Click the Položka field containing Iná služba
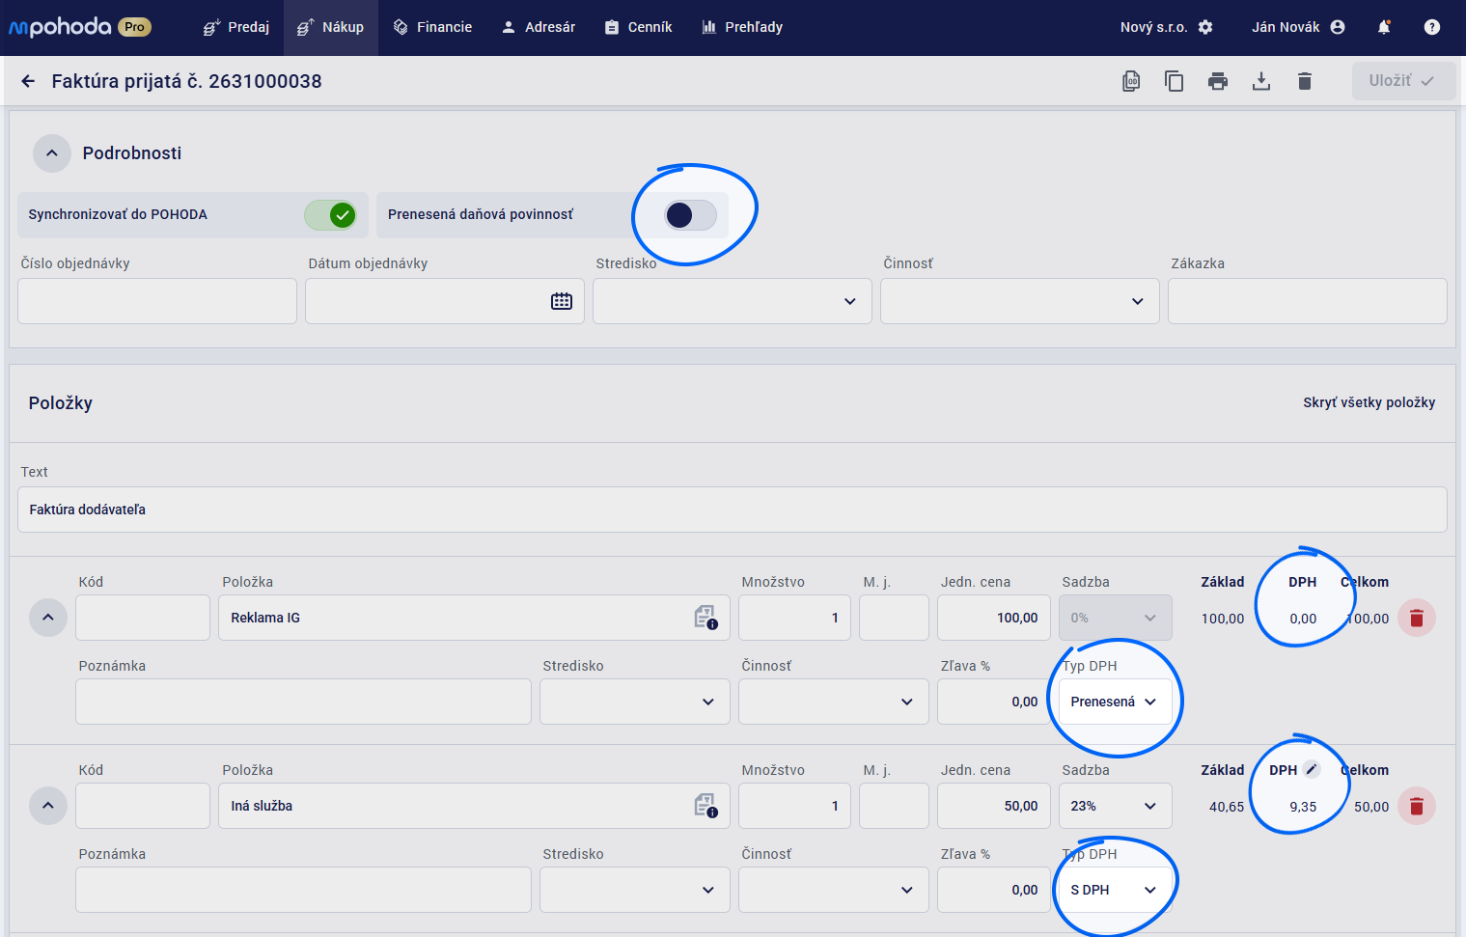Viewport: 1466px width, 937px height. 474,806
